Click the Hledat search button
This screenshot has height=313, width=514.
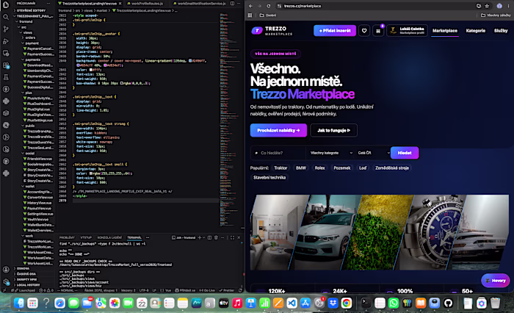point(405,153)
